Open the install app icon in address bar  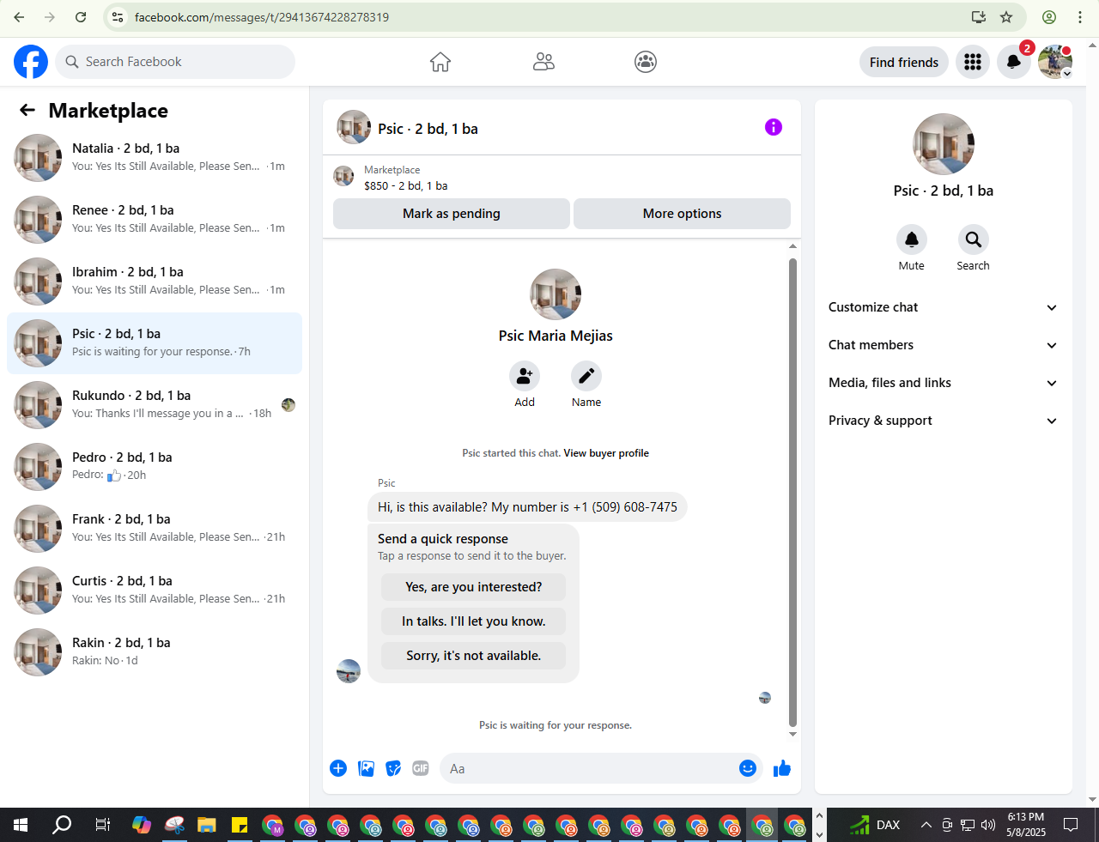coord(979,17)
